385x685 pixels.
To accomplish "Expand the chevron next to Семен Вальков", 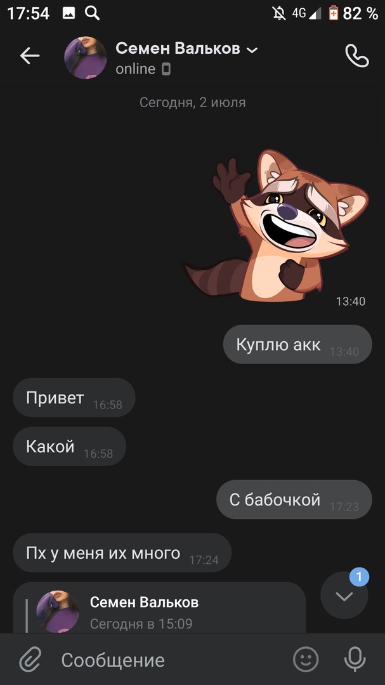I will 252,50.
